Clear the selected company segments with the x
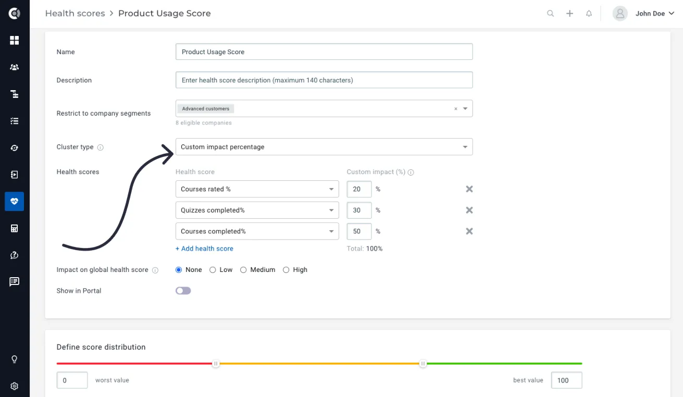 [x=456, y=109]
